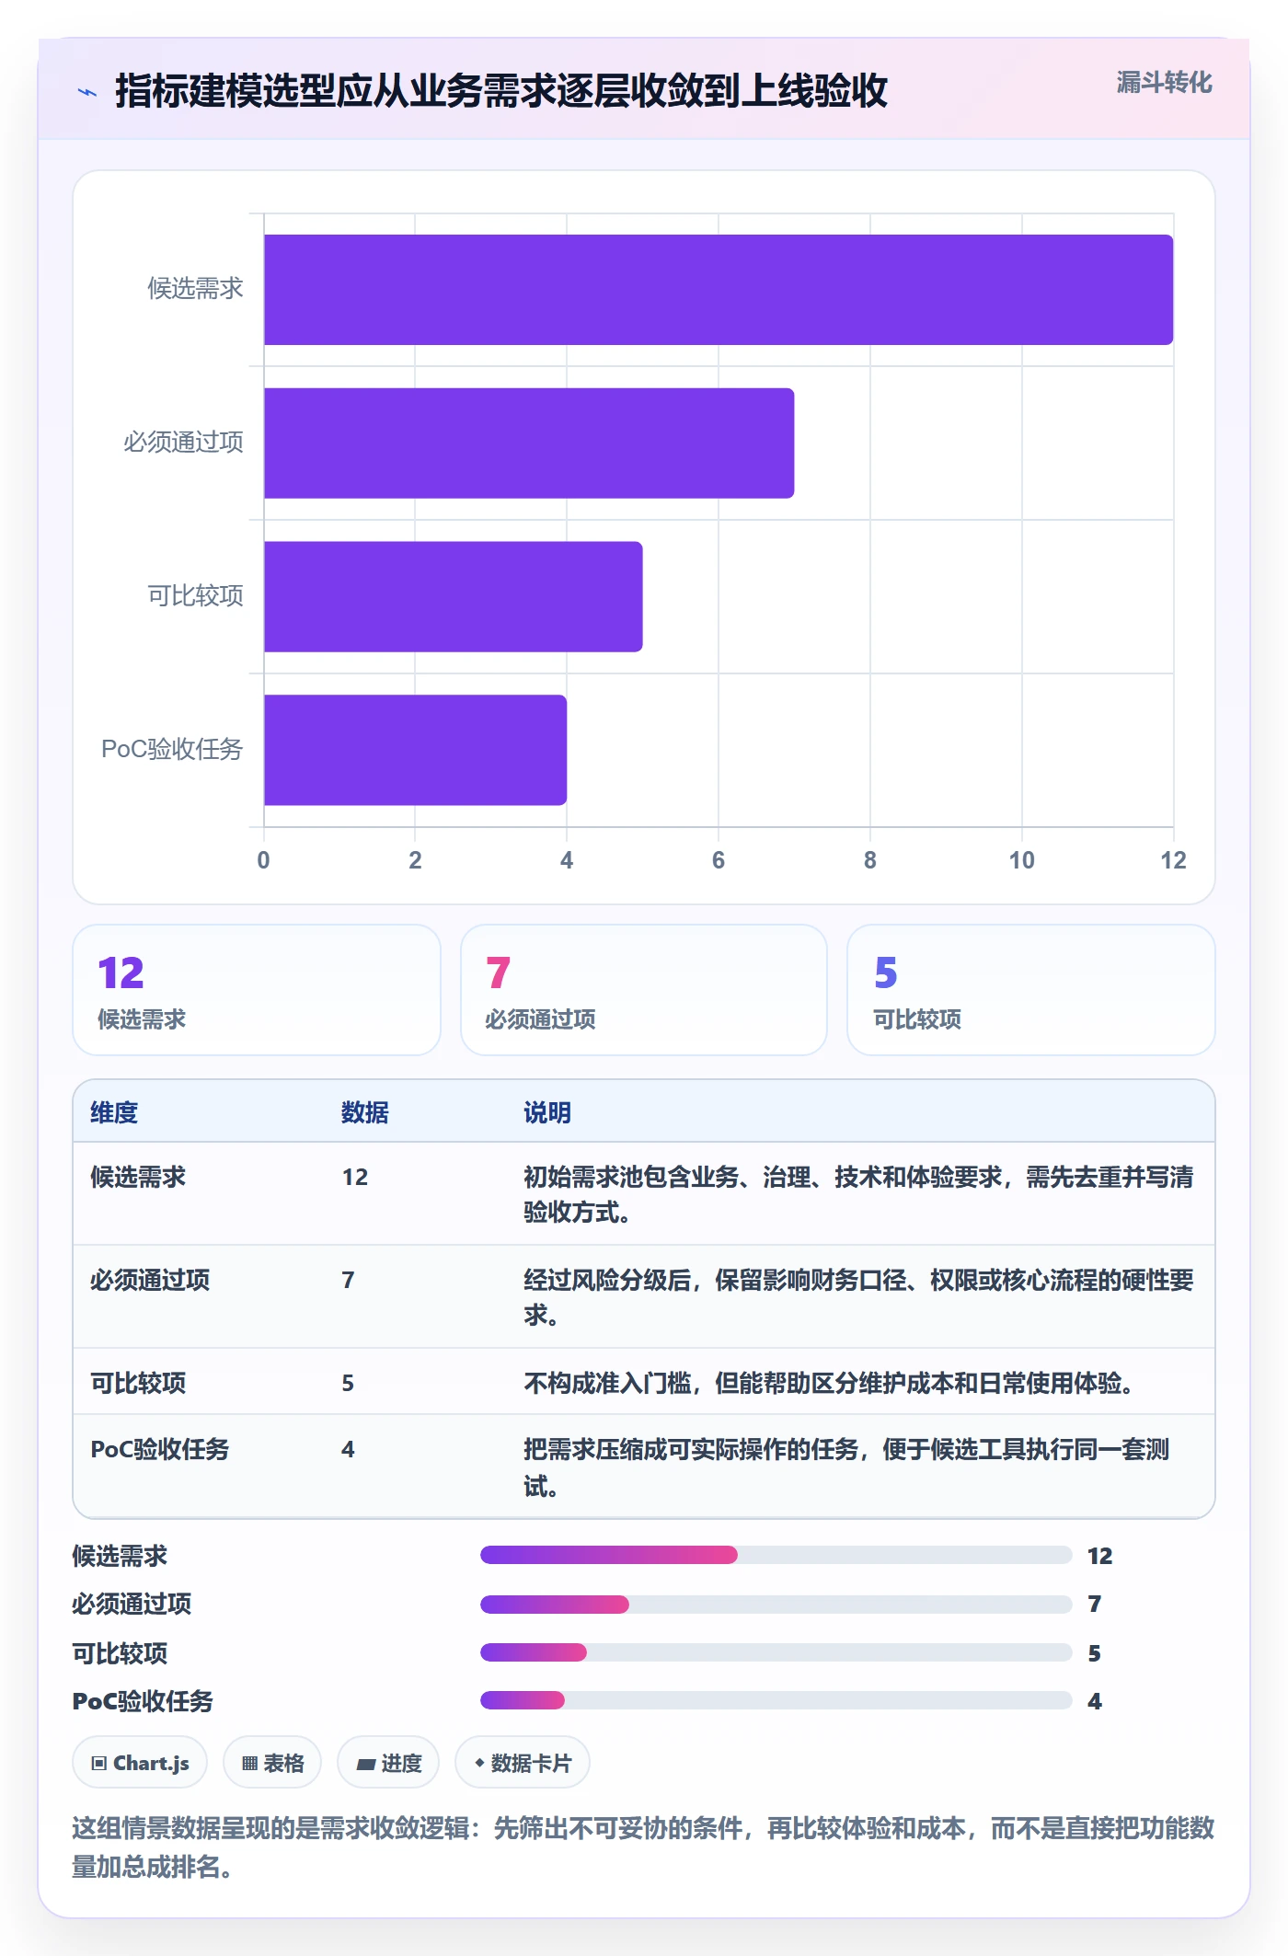Select the 表格 tag
The height and width of the screenshot is (1956, 1288).
tap(272, 1763)
